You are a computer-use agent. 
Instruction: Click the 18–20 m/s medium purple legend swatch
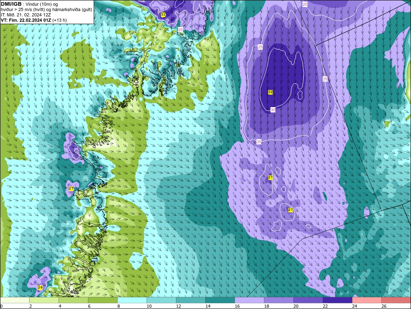(279, 300)
